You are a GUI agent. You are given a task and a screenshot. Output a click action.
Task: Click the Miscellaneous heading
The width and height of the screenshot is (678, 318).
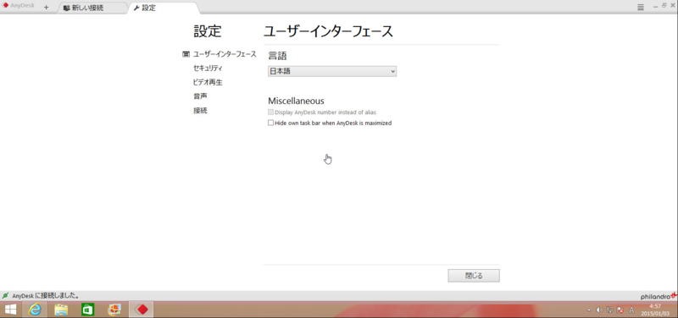pyautogui.click(x=296, y=101)
